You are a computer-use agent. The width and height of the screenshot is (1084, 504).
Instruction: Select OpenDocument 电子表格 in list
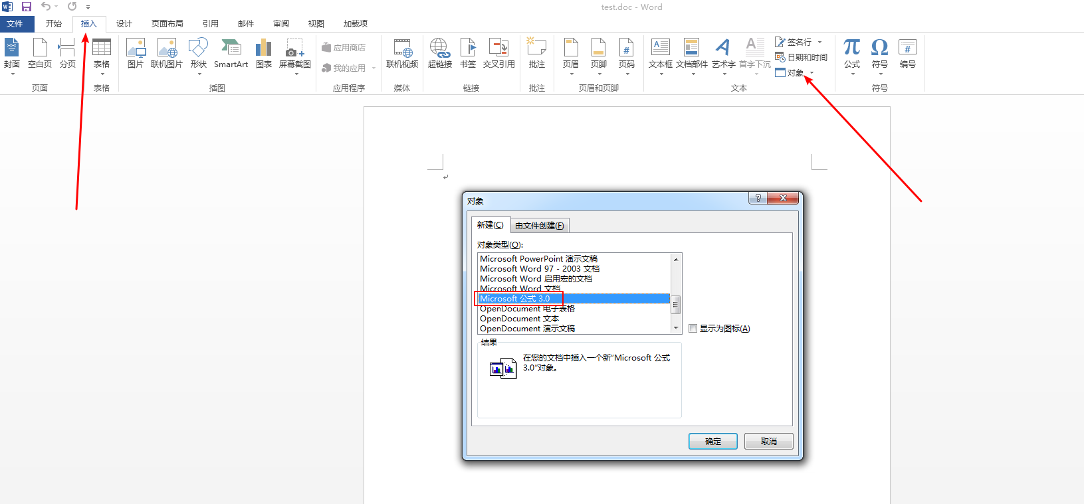coord(574,309)
